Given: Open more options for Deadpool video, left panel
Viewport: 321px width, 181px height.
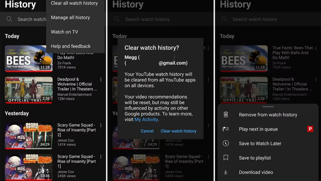Looking at the screenshot, I should click(101, 80).
